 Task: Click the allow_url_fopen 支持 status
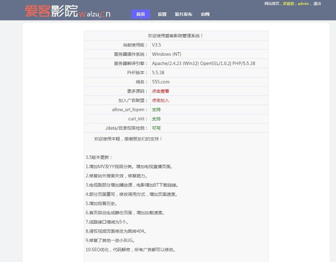pos(156,110)
